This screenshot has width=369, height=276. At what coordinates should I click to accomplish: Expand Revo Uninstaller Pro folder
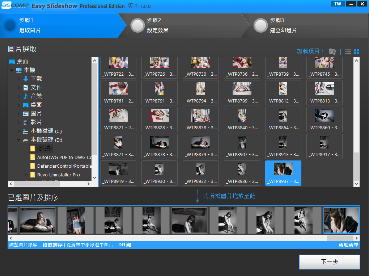click(26, 175)
